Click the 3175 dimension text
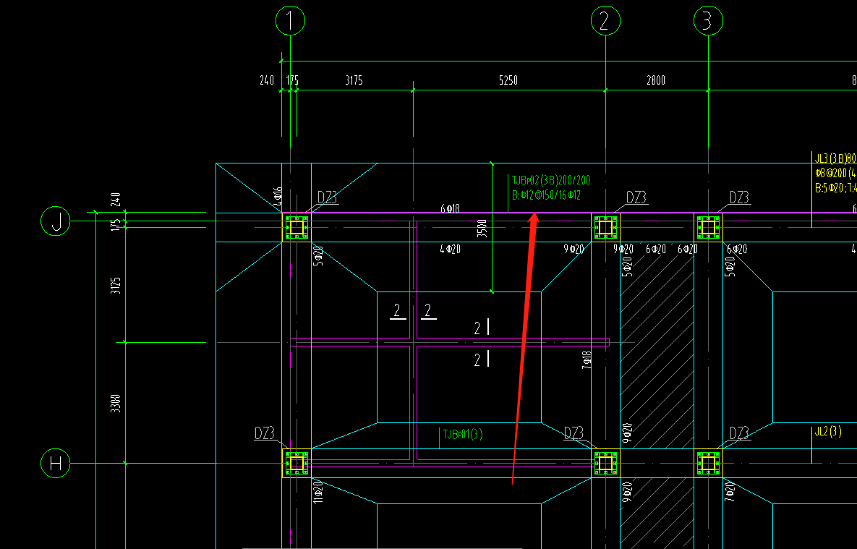The width and height of the screenshot is (857, 549). point(354,80)
